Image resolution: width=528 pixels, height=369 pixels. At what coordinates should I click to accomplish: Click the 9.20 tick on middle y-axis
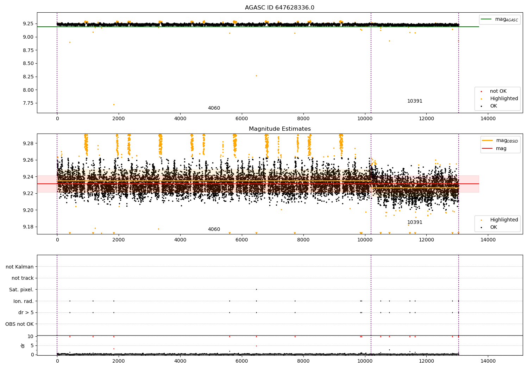point(28,210)
